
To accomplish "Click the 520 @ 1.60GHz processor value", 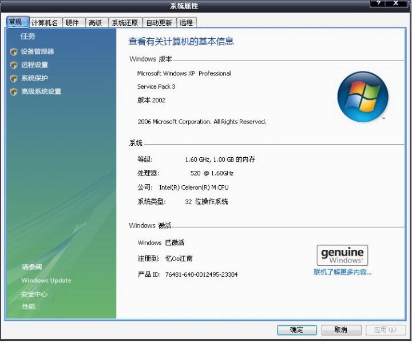I will [x=212, y=173].
